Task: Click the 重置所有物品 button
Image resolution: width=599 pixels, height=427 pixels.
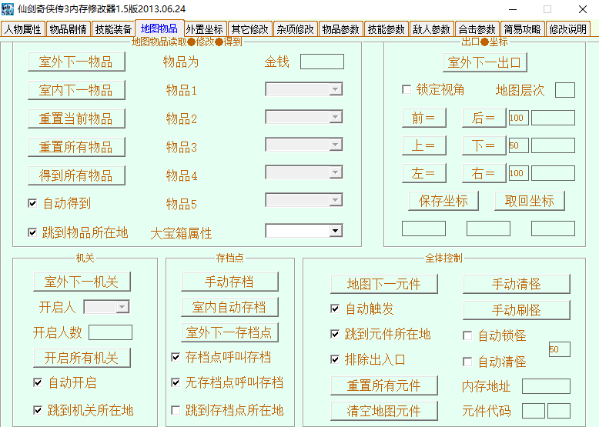Action: (76, 147)
